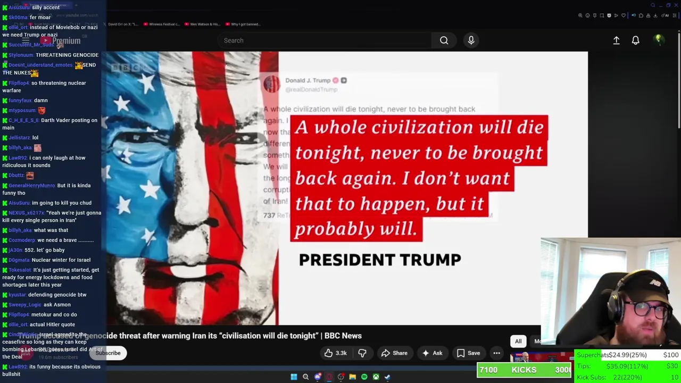Open Discord from the taskbar
681x383 pixels.
[317, 377]
